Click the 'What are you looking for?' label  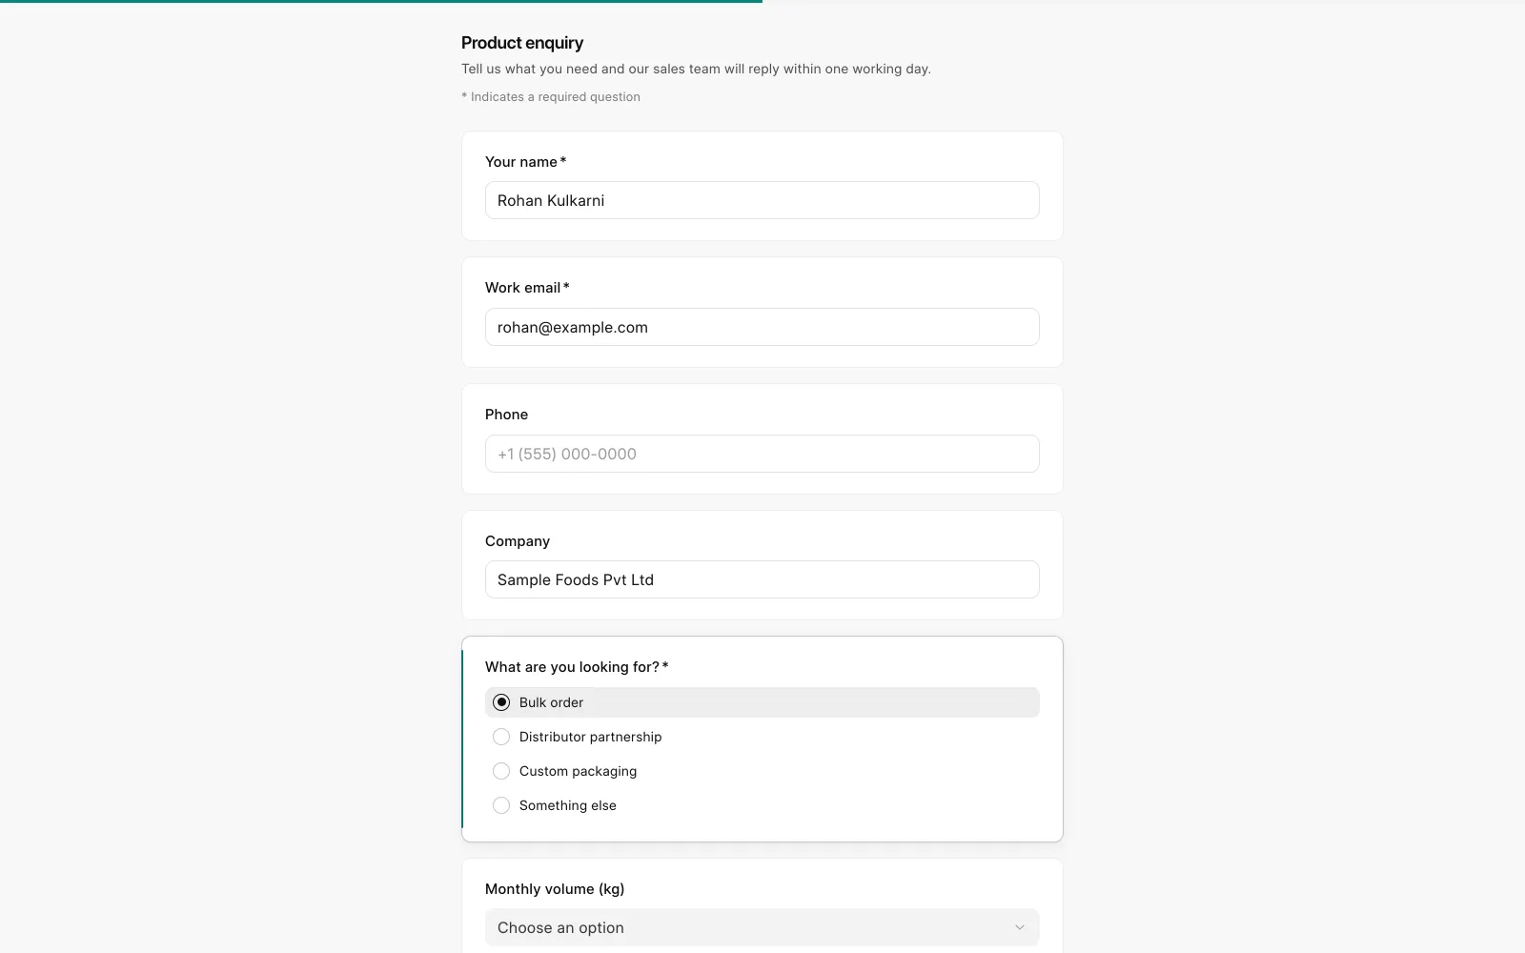[577, 667]
